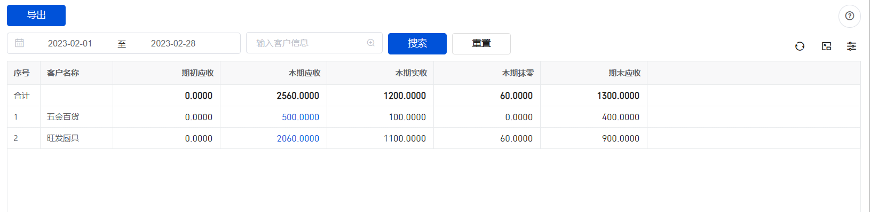Refresh the table with the reload icon
The width and height of the screenshot is (870, 212).
(x=800, y=46)
